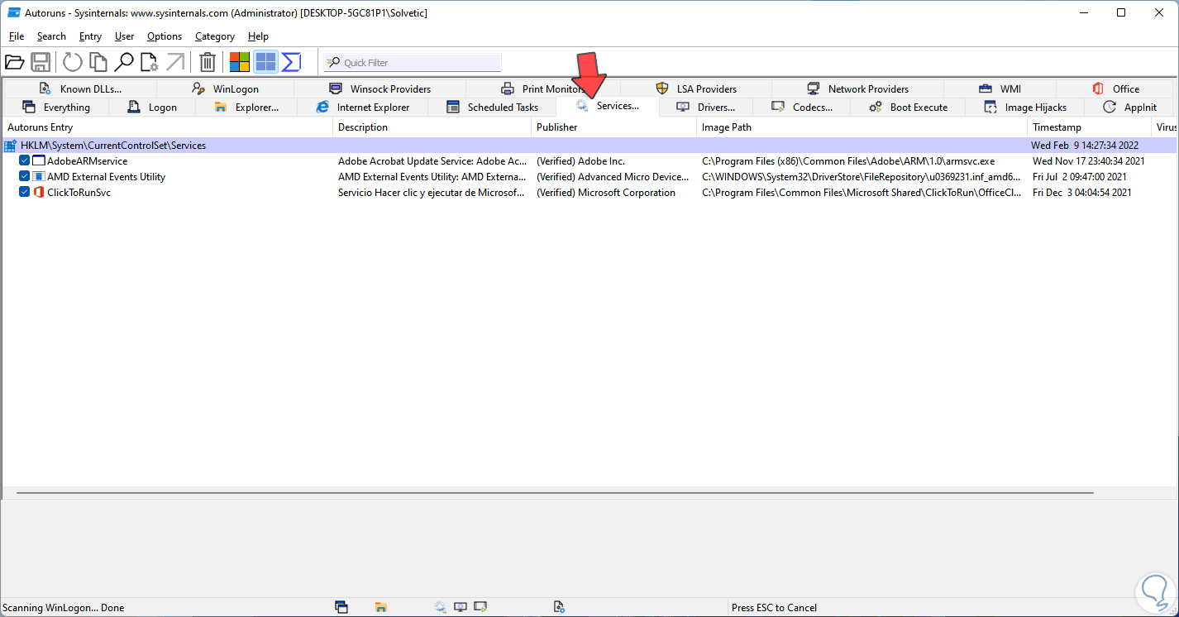Switch to the Codecs tab
The image size is (1179, 617).
[x=801, y=108]
